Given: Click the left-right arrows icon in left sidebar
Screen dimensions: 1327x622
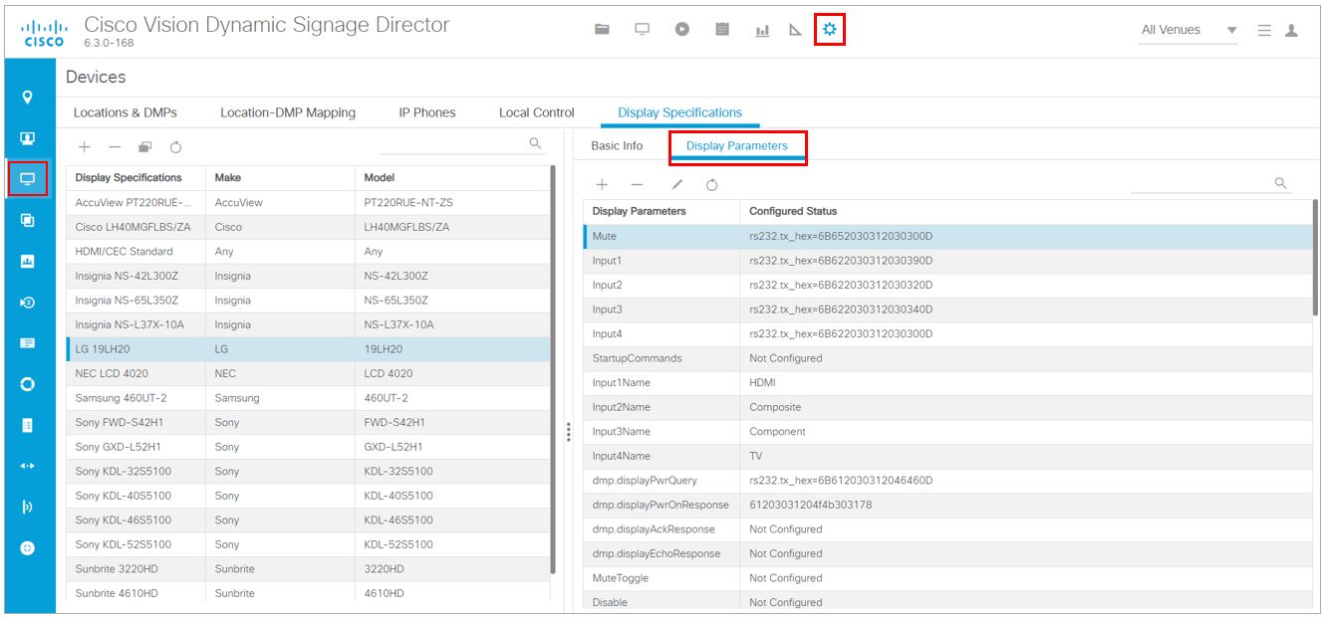Looking at the screenshot, I should point(28,465).
